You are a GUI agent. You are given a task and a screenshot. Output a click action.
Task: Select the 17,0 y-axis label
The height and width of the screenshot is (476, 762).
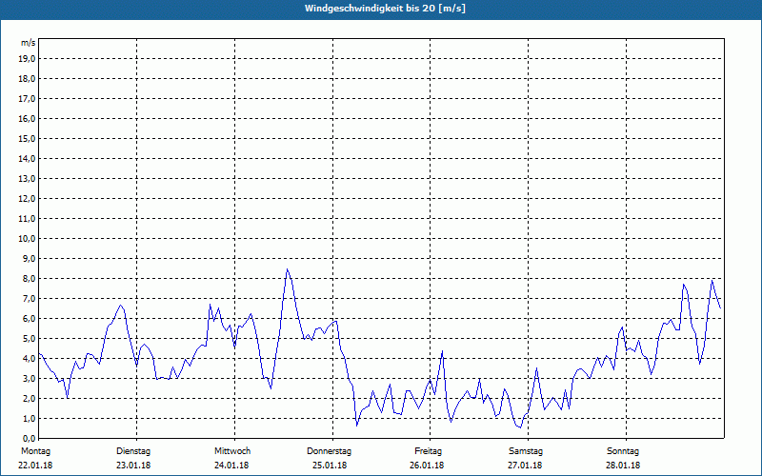[x=27, y=99]
